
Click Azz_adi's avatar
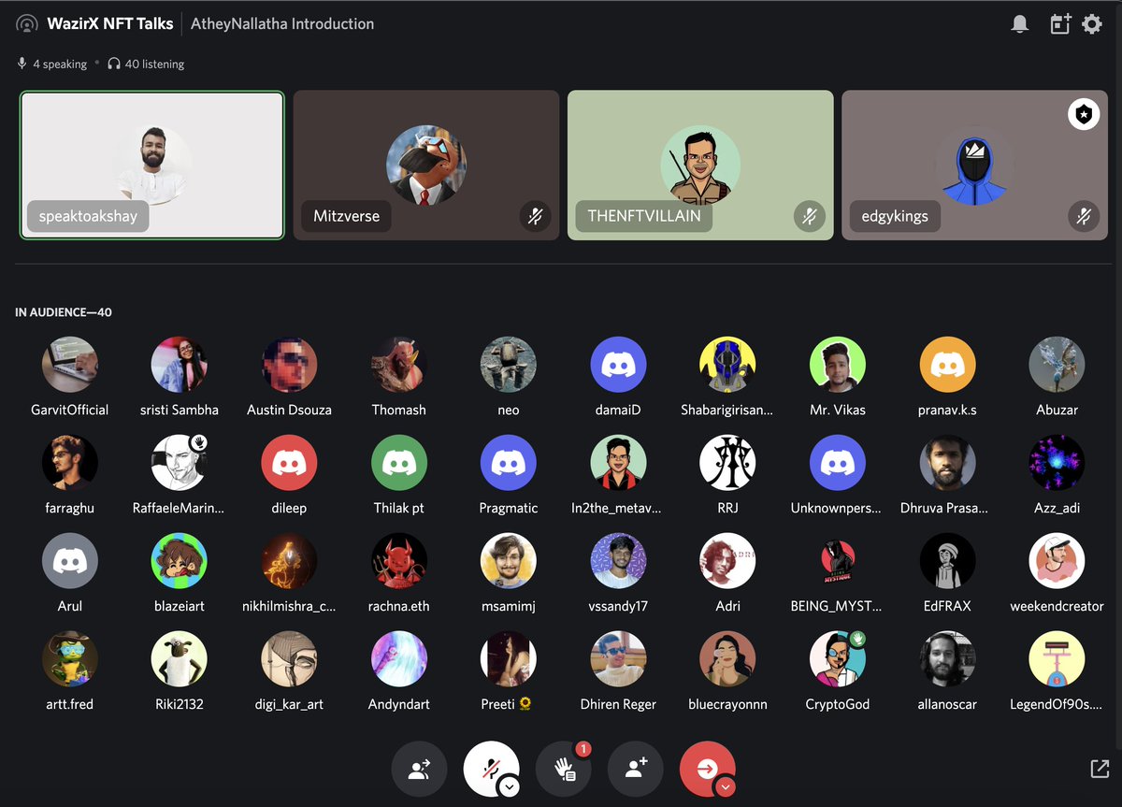[1057, 463]
